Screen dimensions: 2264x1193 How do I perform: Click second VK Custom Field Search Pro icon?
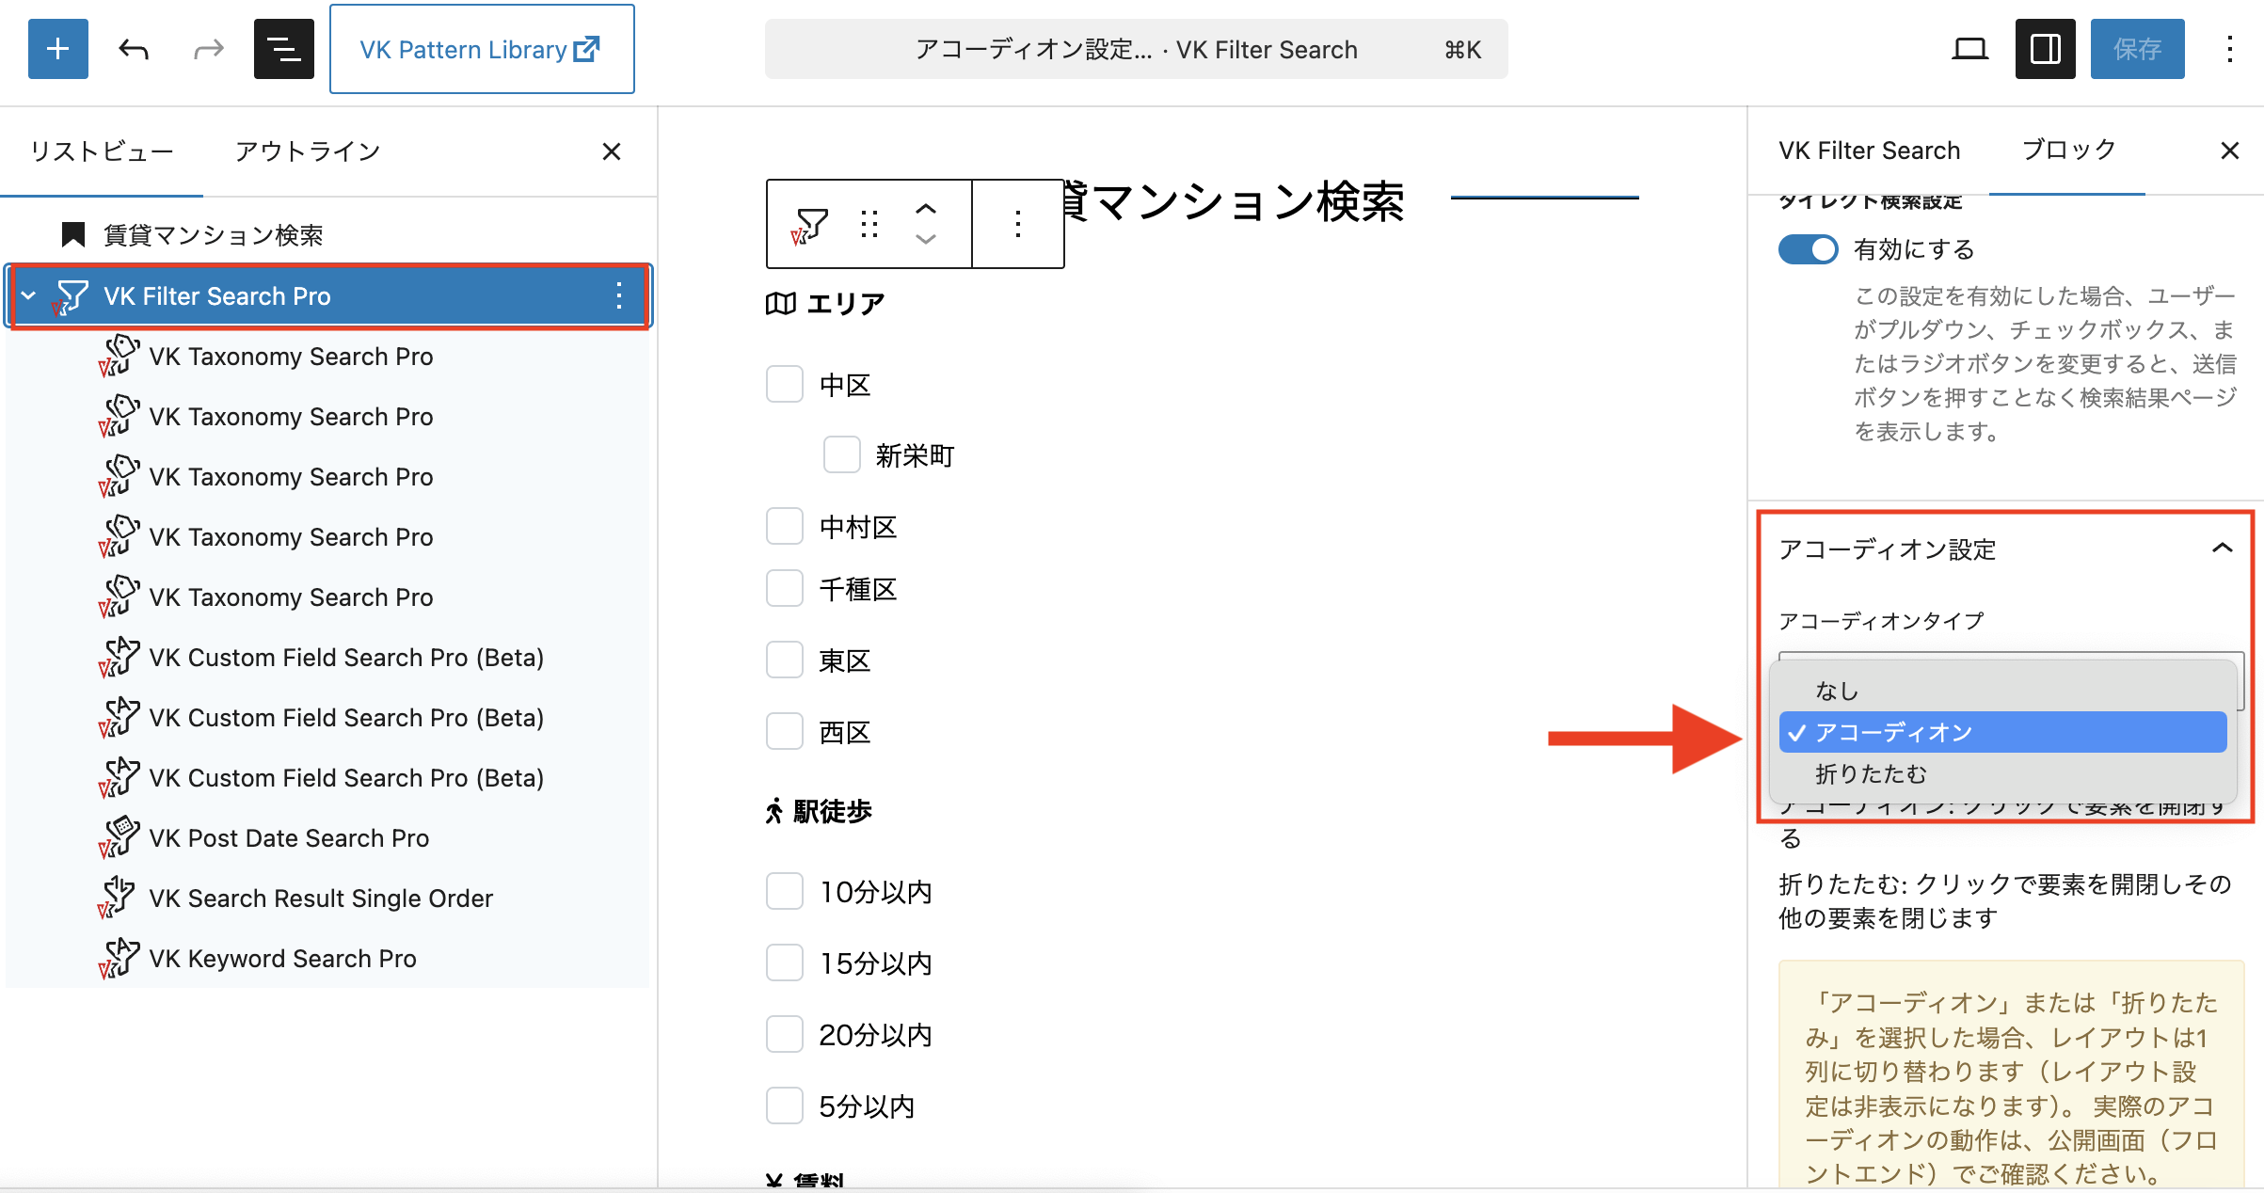[119, 718]
